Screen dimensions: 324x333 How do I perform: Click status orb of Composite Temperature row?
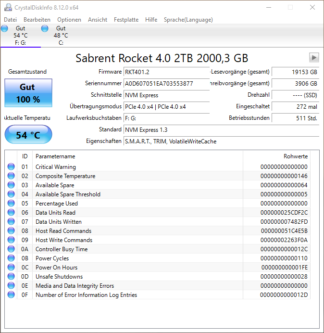click(11, 176)
